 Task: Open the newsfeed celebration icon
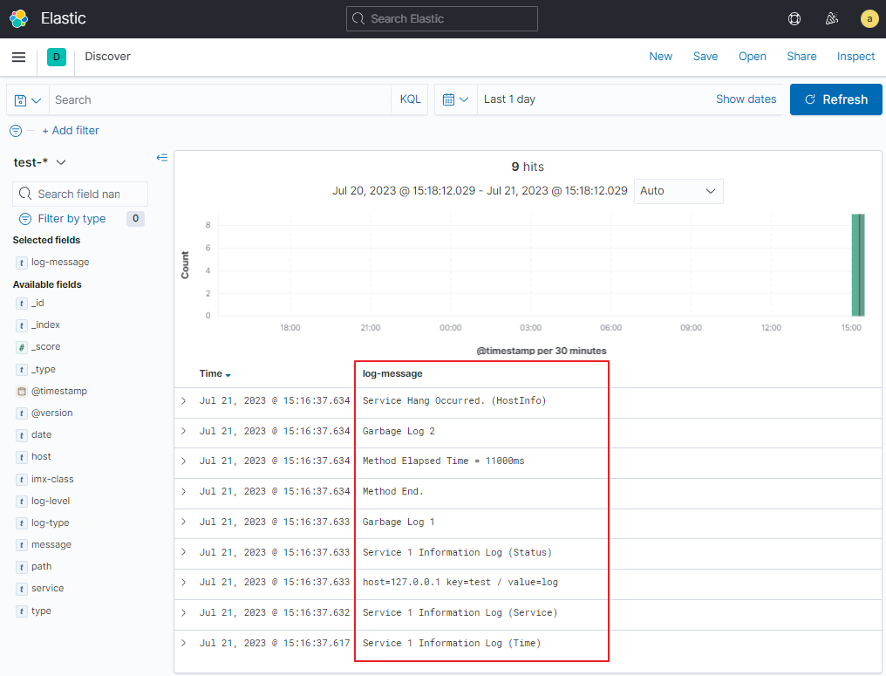pos(832,18)
